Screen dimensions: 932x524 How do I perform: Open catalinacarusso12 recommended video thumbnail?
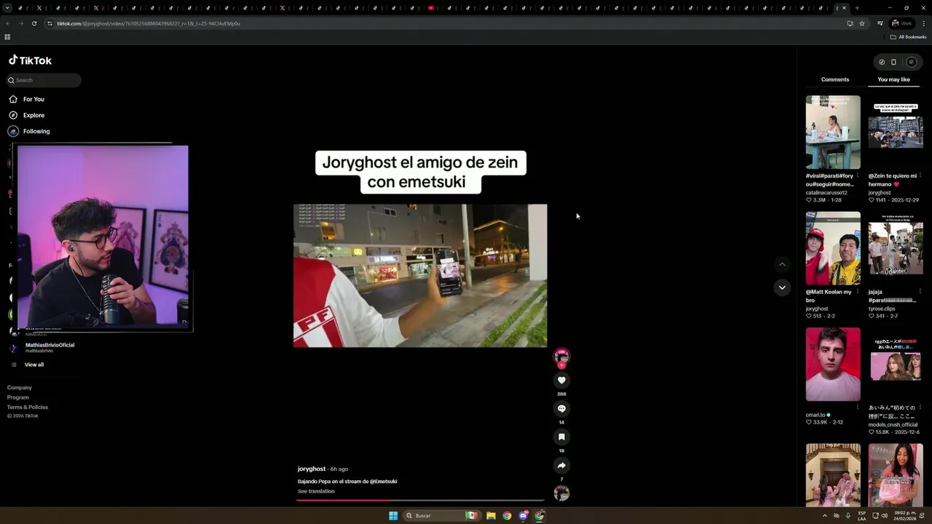pyautogui.click(x=833, y=132)
